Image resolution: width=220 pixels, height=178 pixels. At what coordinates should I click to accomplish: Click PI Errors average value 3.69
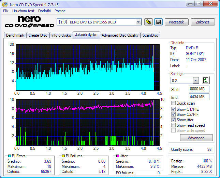click(47, 161)
